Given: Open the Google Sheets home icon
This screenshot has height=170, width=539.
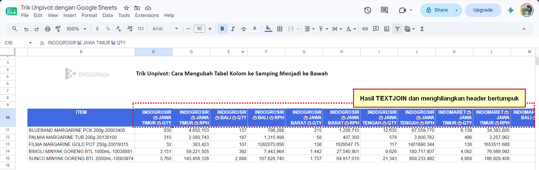Looking at the screenshot, I should [x=11, y=11].
